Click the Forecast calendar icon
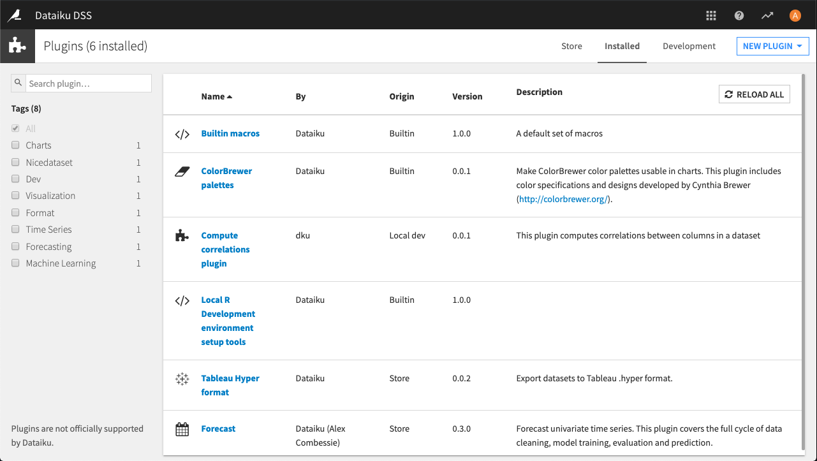Image resolution: width=817 pixels, height=461 pixels. pyautogui.click(x=182, y=429)
